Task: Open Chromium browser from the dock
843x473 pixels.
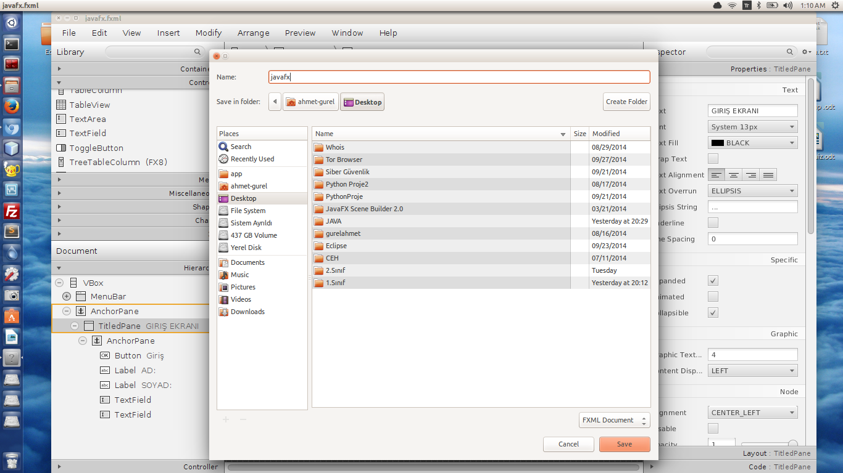Action: pyautogui.click(x=12, y=128)
